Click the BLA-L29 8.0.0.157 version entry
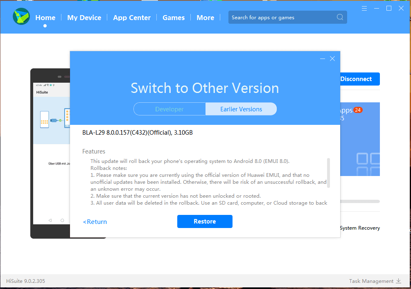 [138, 133]
